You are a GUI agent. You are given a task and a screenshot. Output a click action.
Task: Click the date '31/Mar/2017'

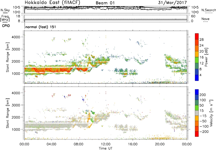tap(172, 3)
